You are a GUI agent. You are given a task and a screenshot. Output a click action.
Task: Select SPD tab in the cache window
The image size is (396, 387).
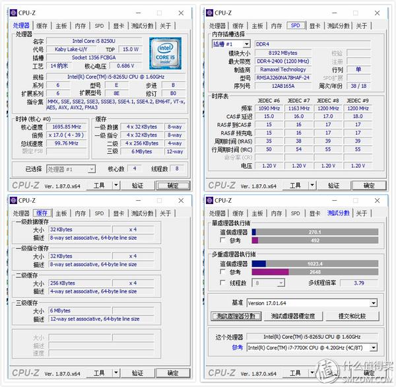click(99, 213)
